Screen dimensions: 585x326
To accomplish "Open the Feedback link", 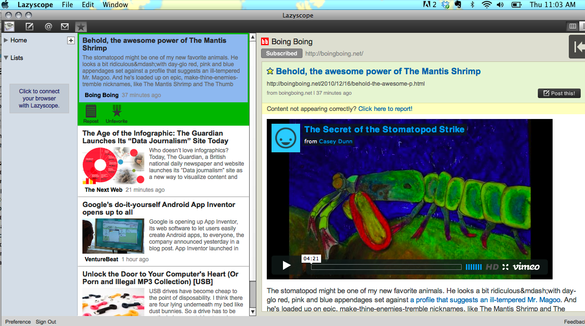I will [x=575, y=322].
